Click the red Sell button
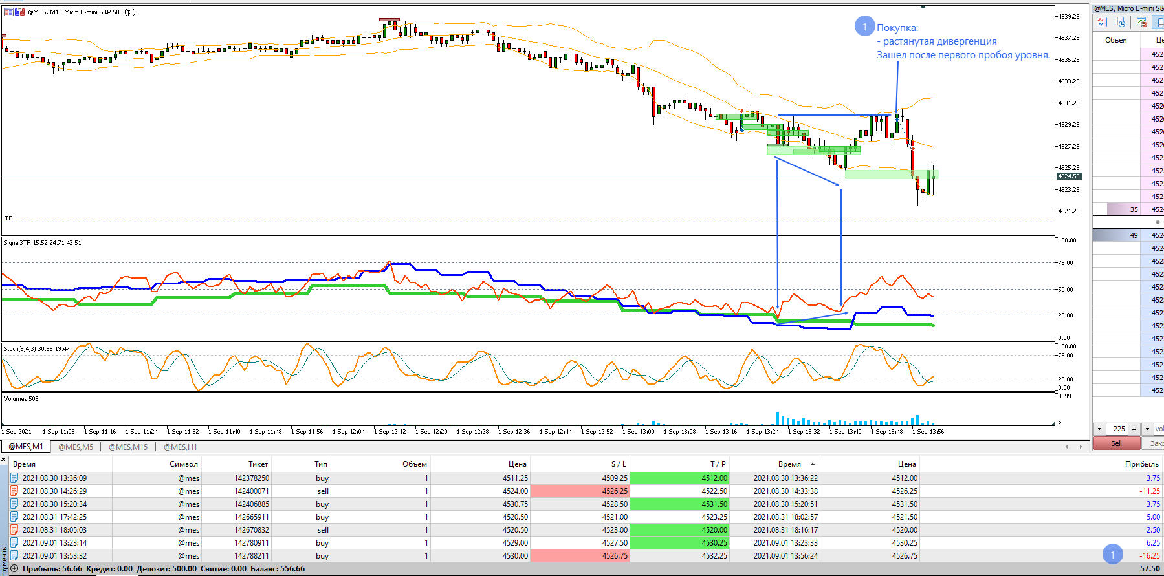 point(1116,443)
